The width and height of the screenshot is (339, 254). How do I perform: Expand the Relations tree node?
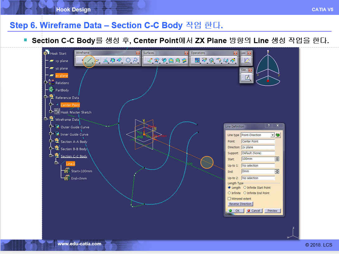click(46, 83)
